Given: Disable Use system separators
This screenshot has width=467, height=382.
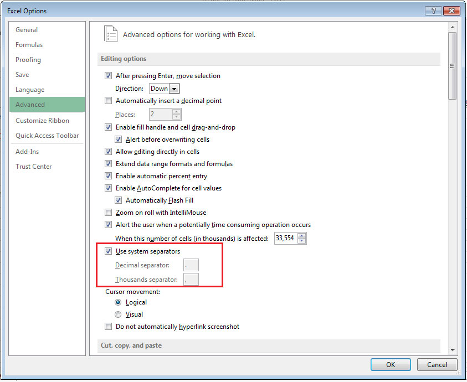Looking at the screenshot, I should click(108, 251).
